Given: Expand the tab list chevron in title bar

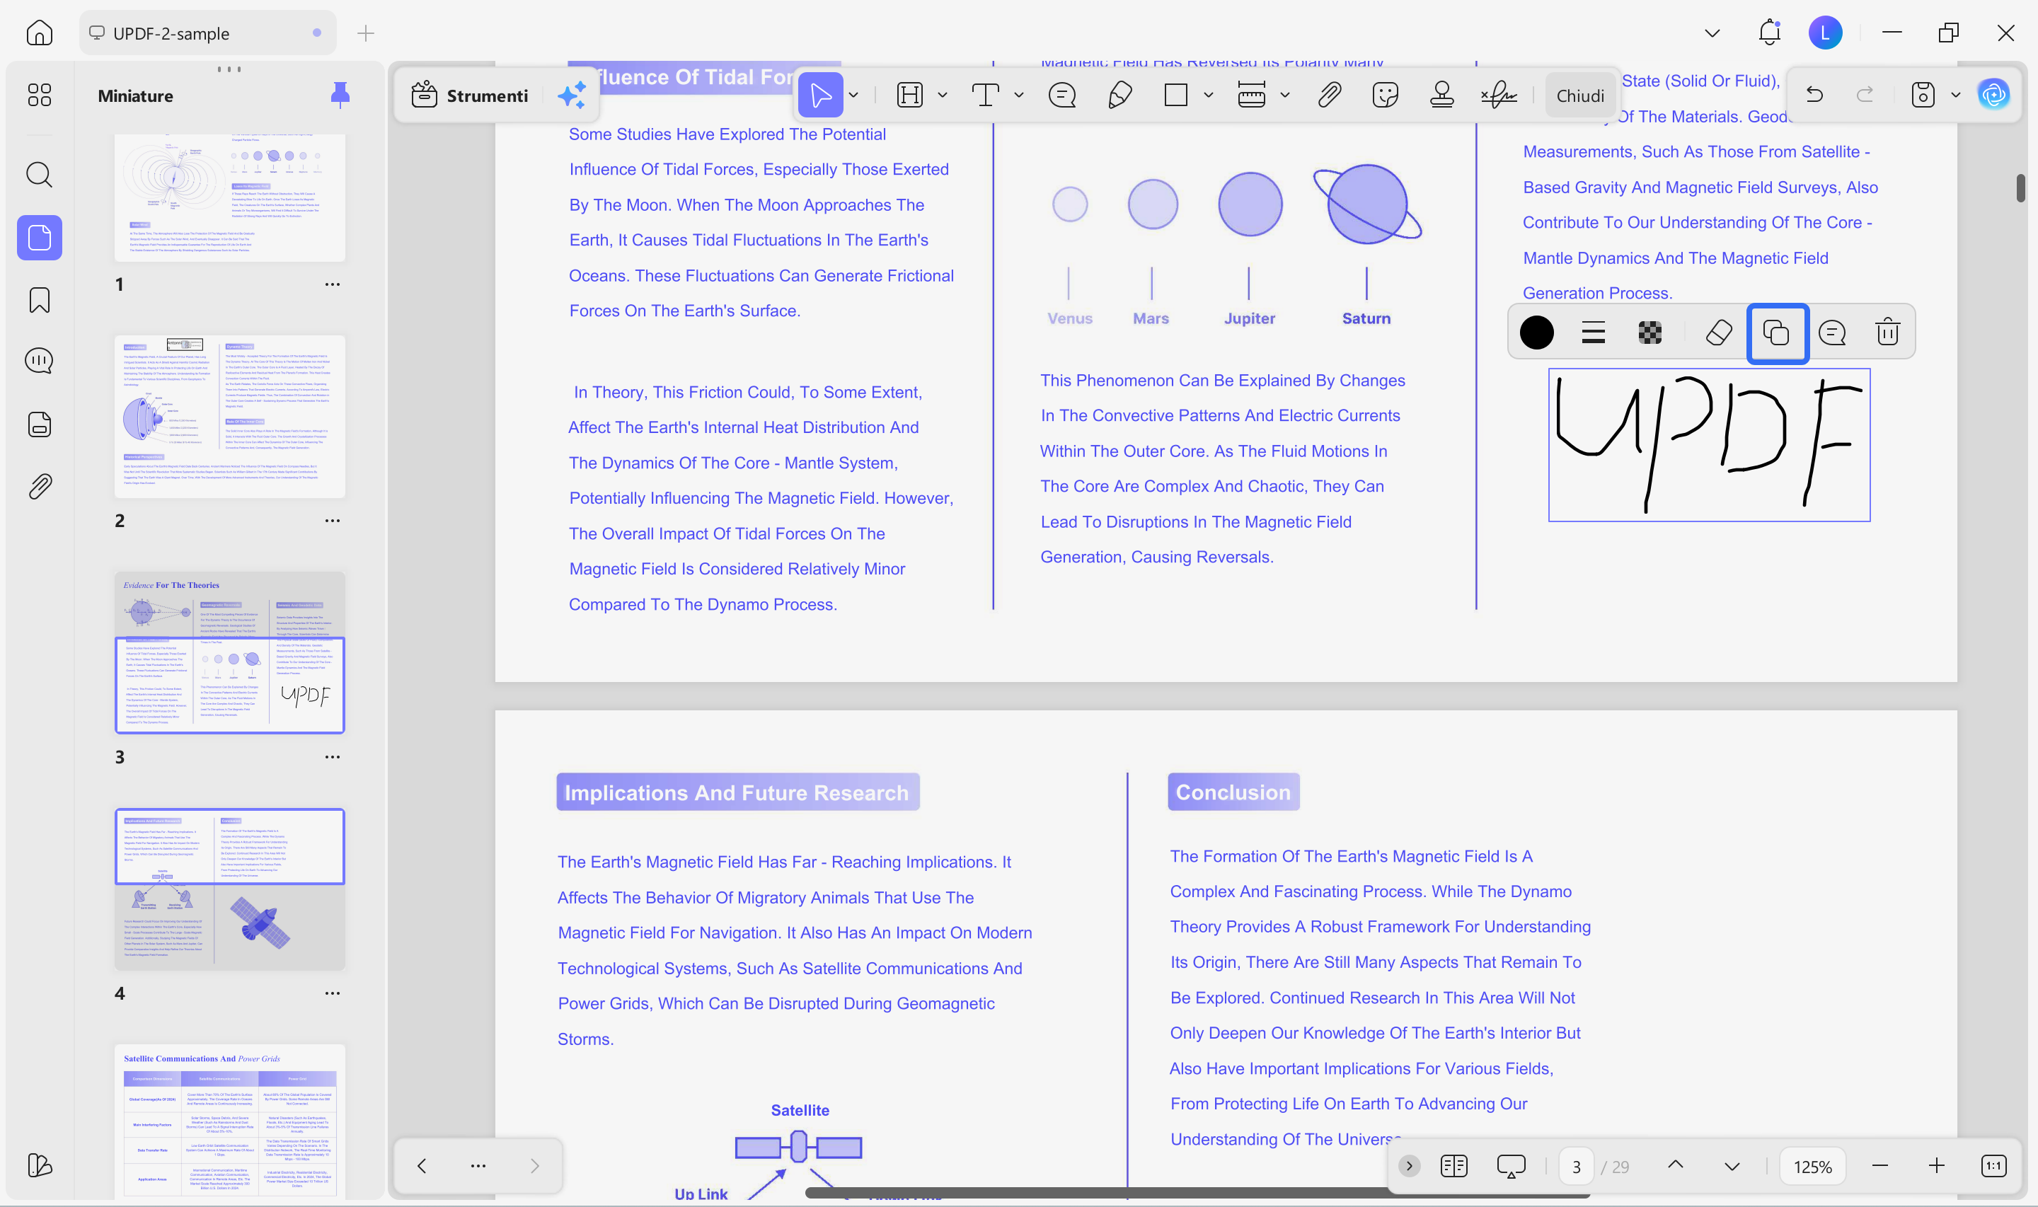Looking at the screenshot, I should pyautogui.click(x=1712, y=33).
